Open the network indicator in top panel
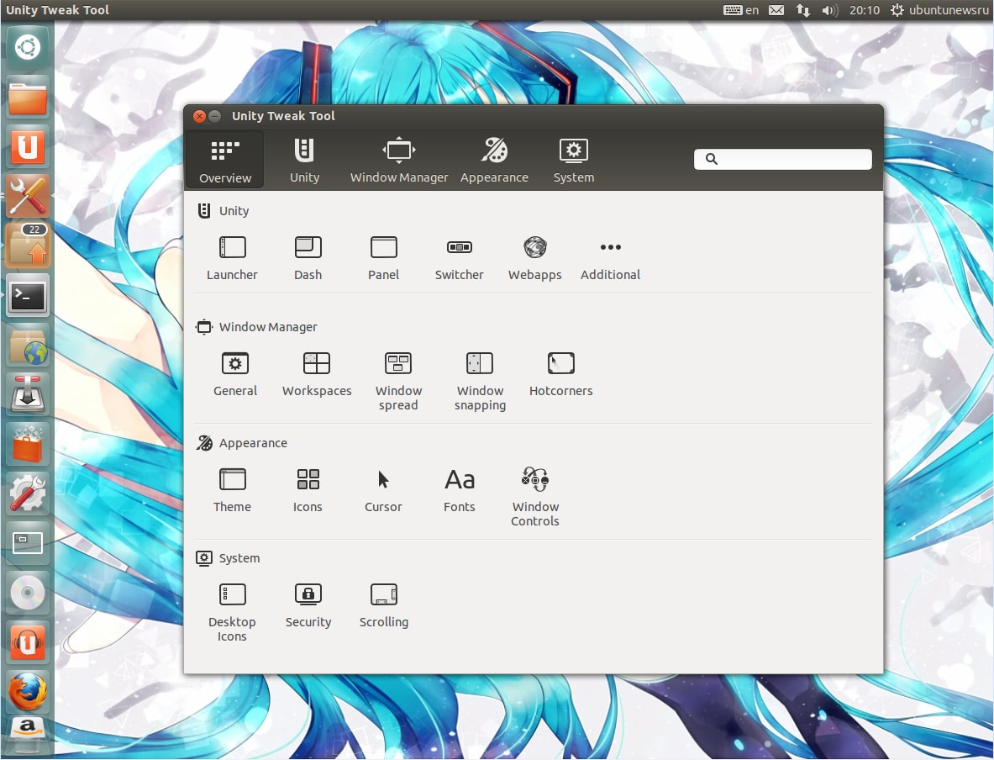This screenshot has width=994, height=760. click(x=803, y=10)
